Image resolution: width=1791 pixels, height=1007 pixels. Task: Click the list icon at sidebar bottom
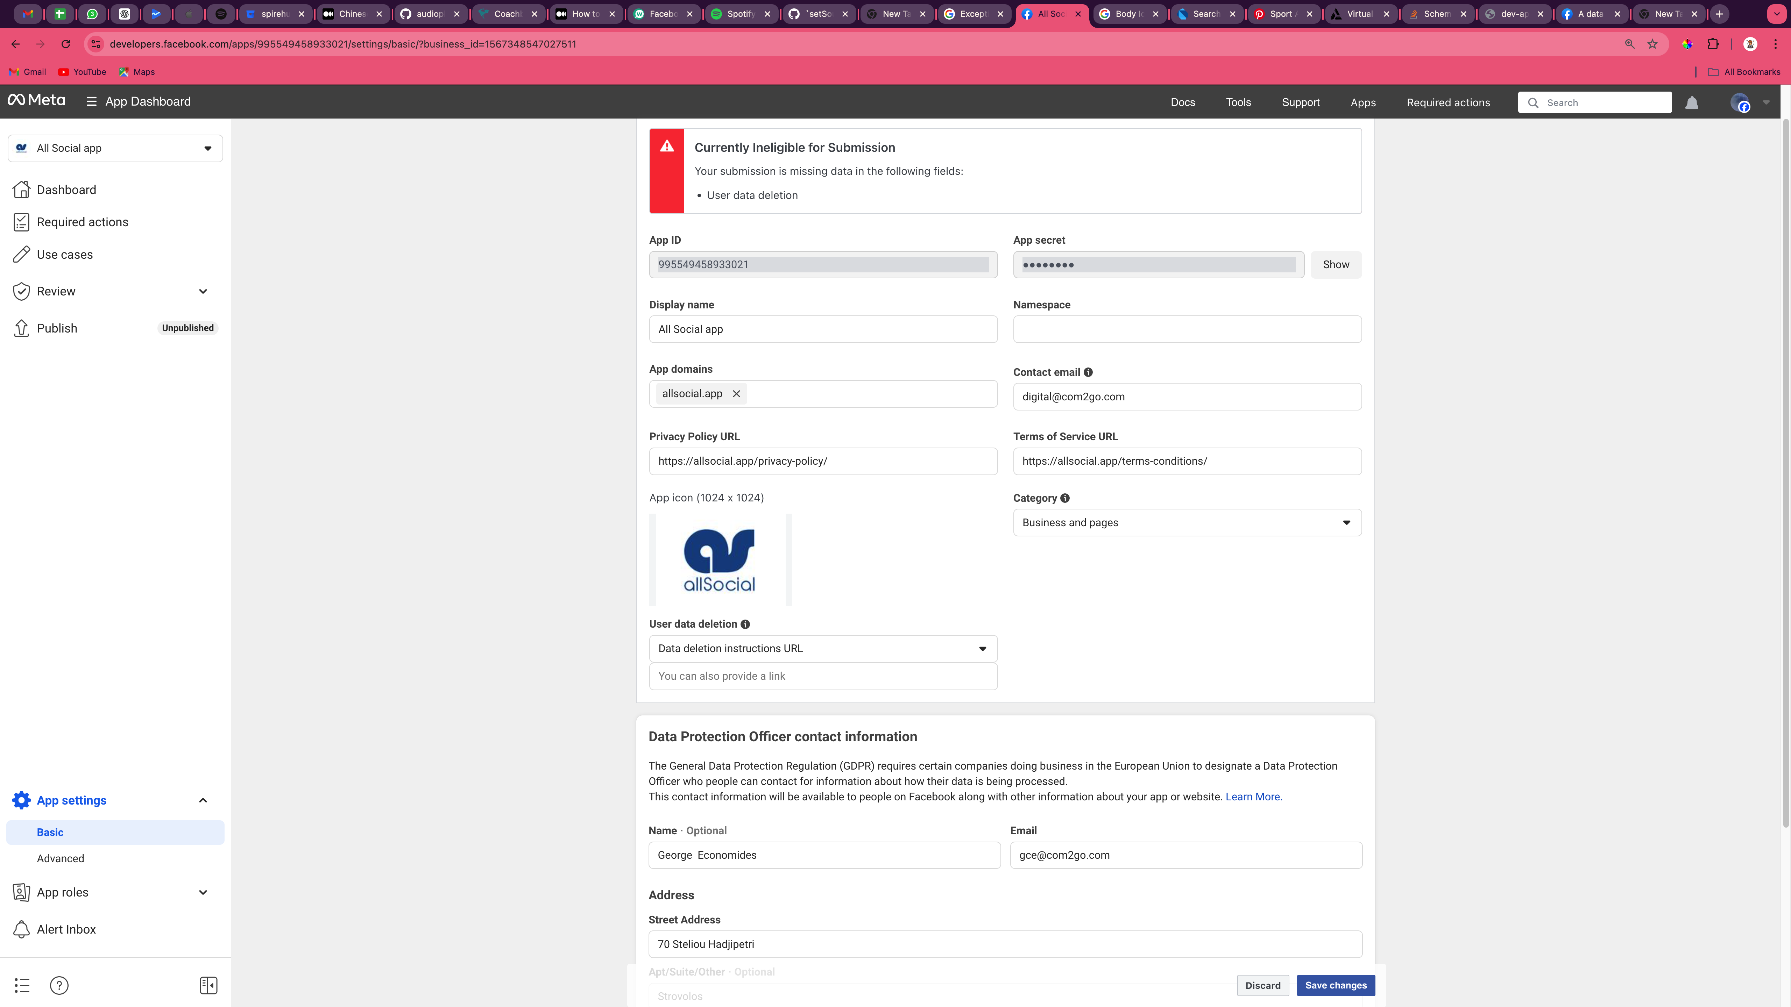22,985
